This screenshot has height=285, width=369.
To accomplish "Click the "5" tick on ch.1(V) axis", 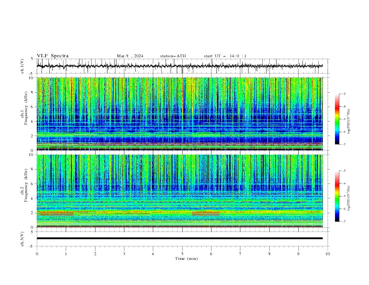I will click(x=32, y=59).
